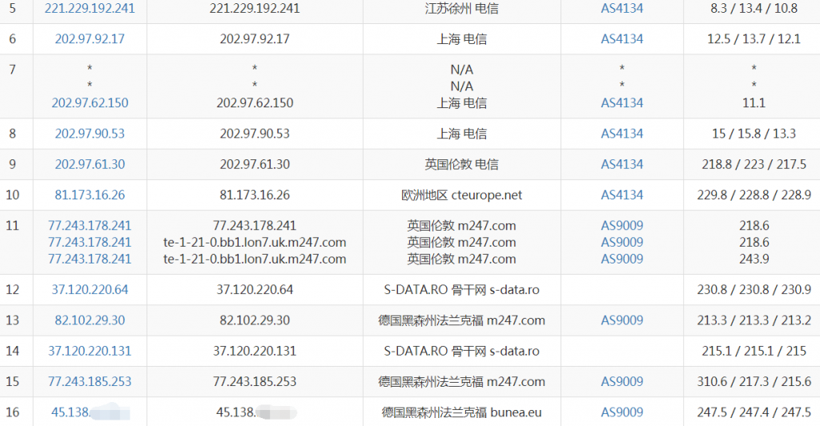The height and width of the screenshot is (426, 820).
Task: Open the blue 37.120.220.64 link in hop 12
Action: 90,289
